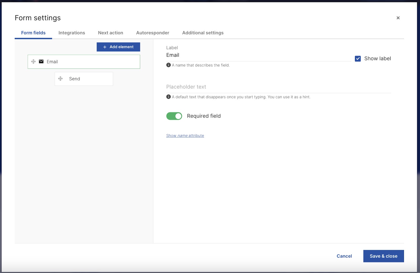Viewport: 420px width, 273px height.
Task: Uncheck the Show label checkbox
Action: [x=358, y=58]
